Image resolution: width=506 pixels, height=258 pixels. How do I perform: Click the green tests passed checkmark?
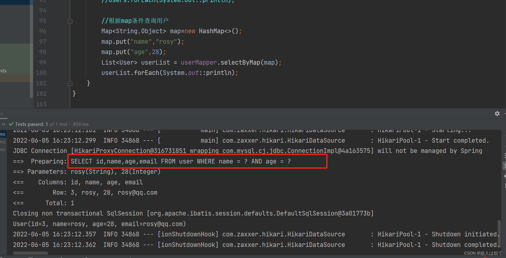11,124
